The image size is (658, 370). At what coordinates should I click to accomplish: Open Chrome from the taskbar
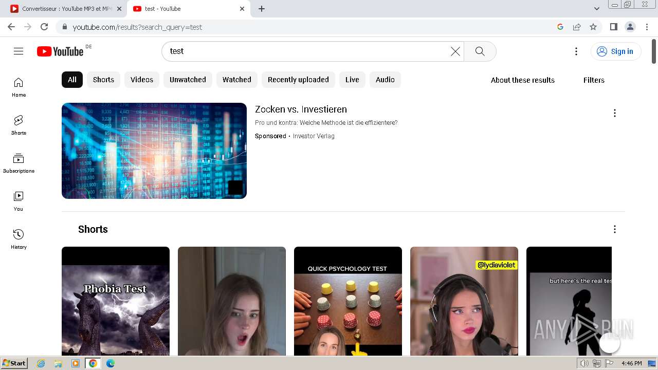93,363
